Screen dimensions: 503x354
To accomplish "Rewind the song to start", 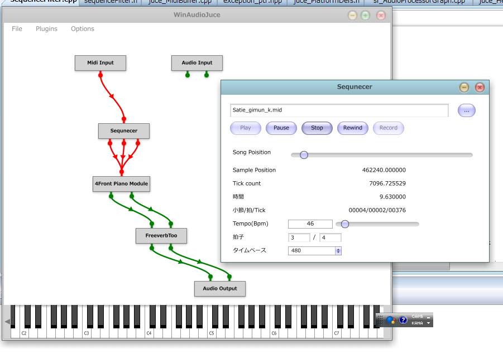I will 353,128.
